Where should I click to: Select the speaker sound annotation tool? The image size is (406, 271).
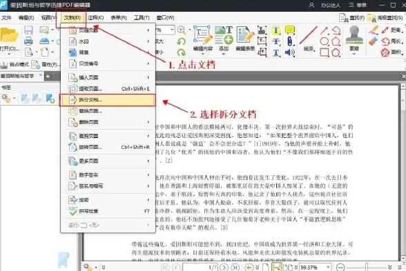click(x=290, y=52)
